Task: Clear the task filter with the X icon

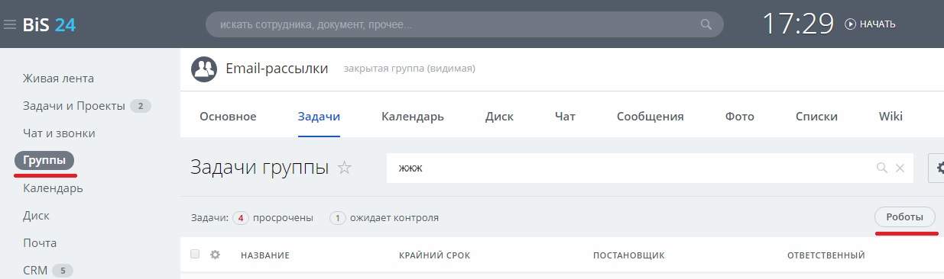Action: tap(900, 168)
